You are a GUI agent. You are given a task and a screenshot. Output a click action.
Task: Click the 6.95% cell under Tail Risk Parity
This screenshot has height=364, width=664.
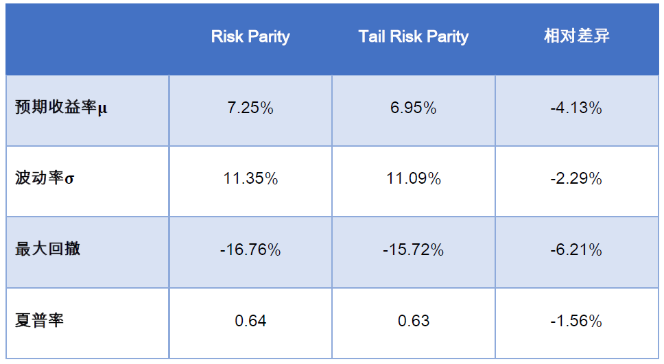(413, 108)
